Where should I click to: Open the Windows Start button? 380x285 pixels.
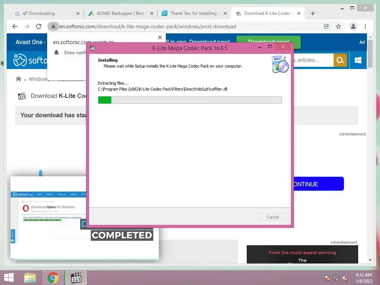point(9,278)
